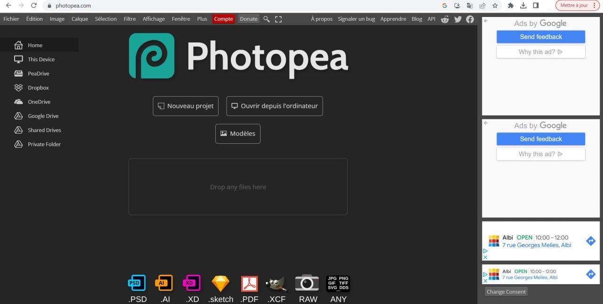Click Ouvrir depuis l'ordinateur button
The image size is (603, 304).
(274, 106)
